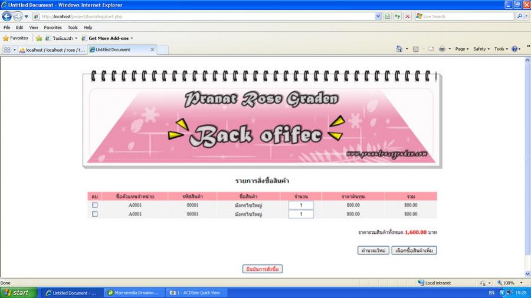Click the Home icon in command bar
Image resolution: width=531 pixels, height=298 pixels.
click(x=399, y=49)
